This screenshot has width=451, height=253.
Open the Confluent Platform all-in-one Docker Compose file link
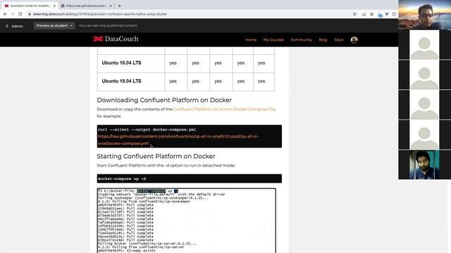pyautogui.click(x=224, y=110)
